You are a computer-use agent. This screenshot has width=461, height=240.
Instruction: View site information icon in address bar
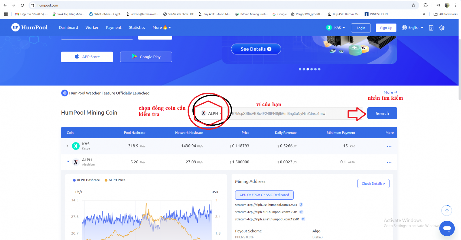pos(33,5)
